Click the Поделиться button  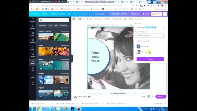click(x=135, y=14)
